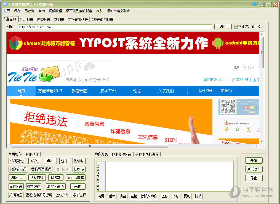Open the 帮助 menu
This screenshot has width=280, height=204.
coord(42,11)
